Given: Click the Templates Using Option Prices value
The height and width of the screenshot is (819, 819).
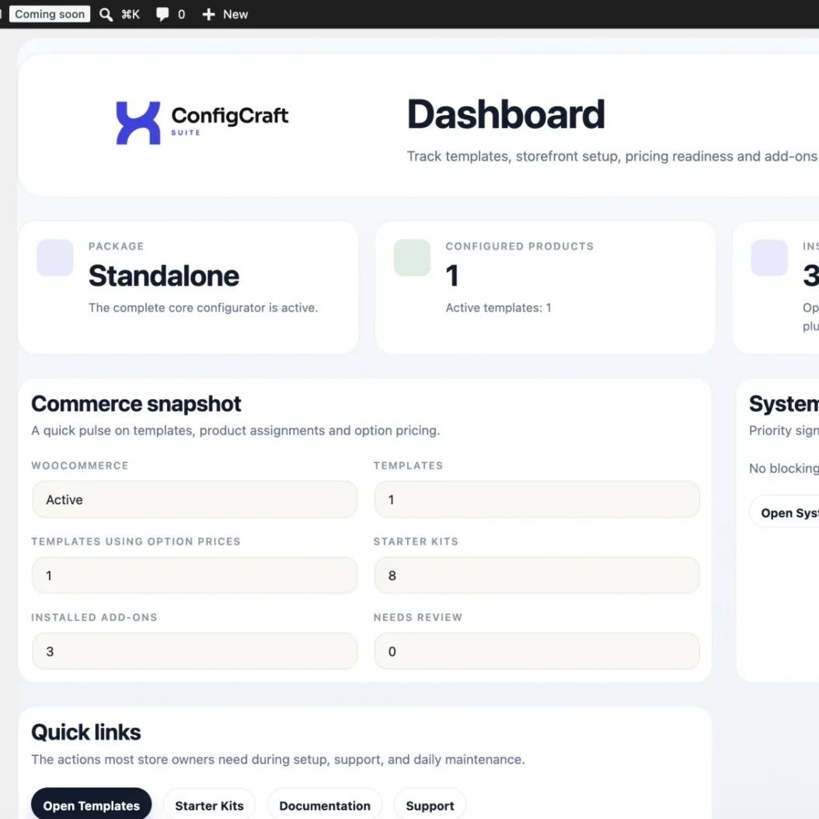Looking at the screenshot, I should pos(194,576).
